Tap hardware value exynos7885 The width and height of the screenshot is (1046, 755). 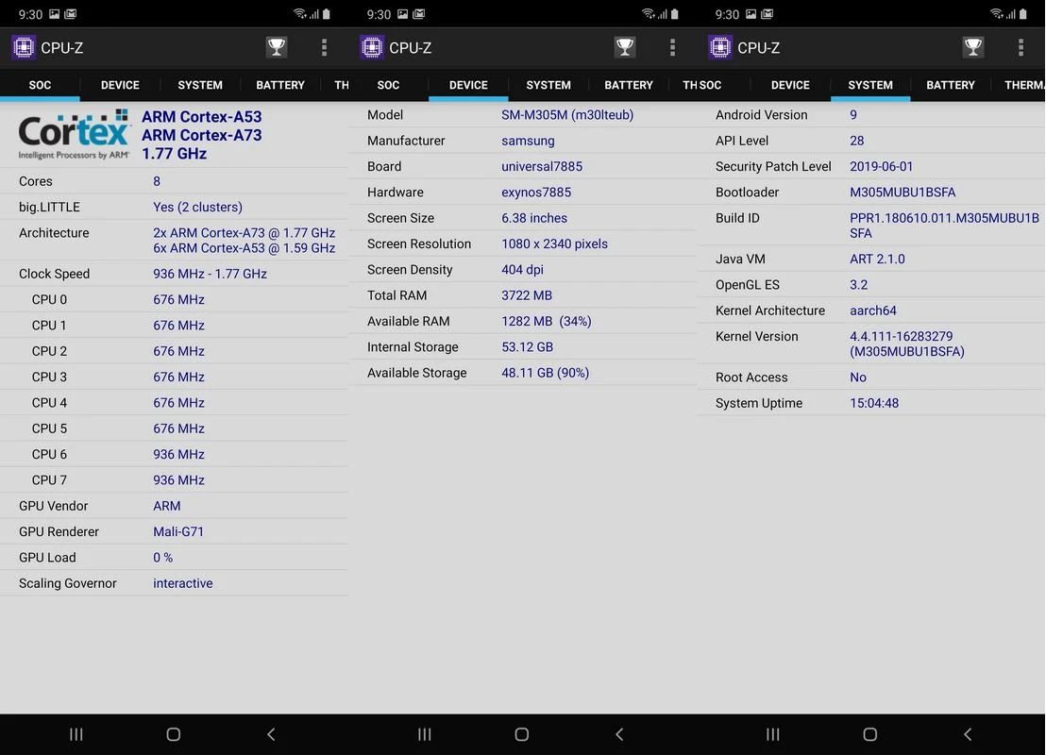pyautogui.click(x=536, y=193)
